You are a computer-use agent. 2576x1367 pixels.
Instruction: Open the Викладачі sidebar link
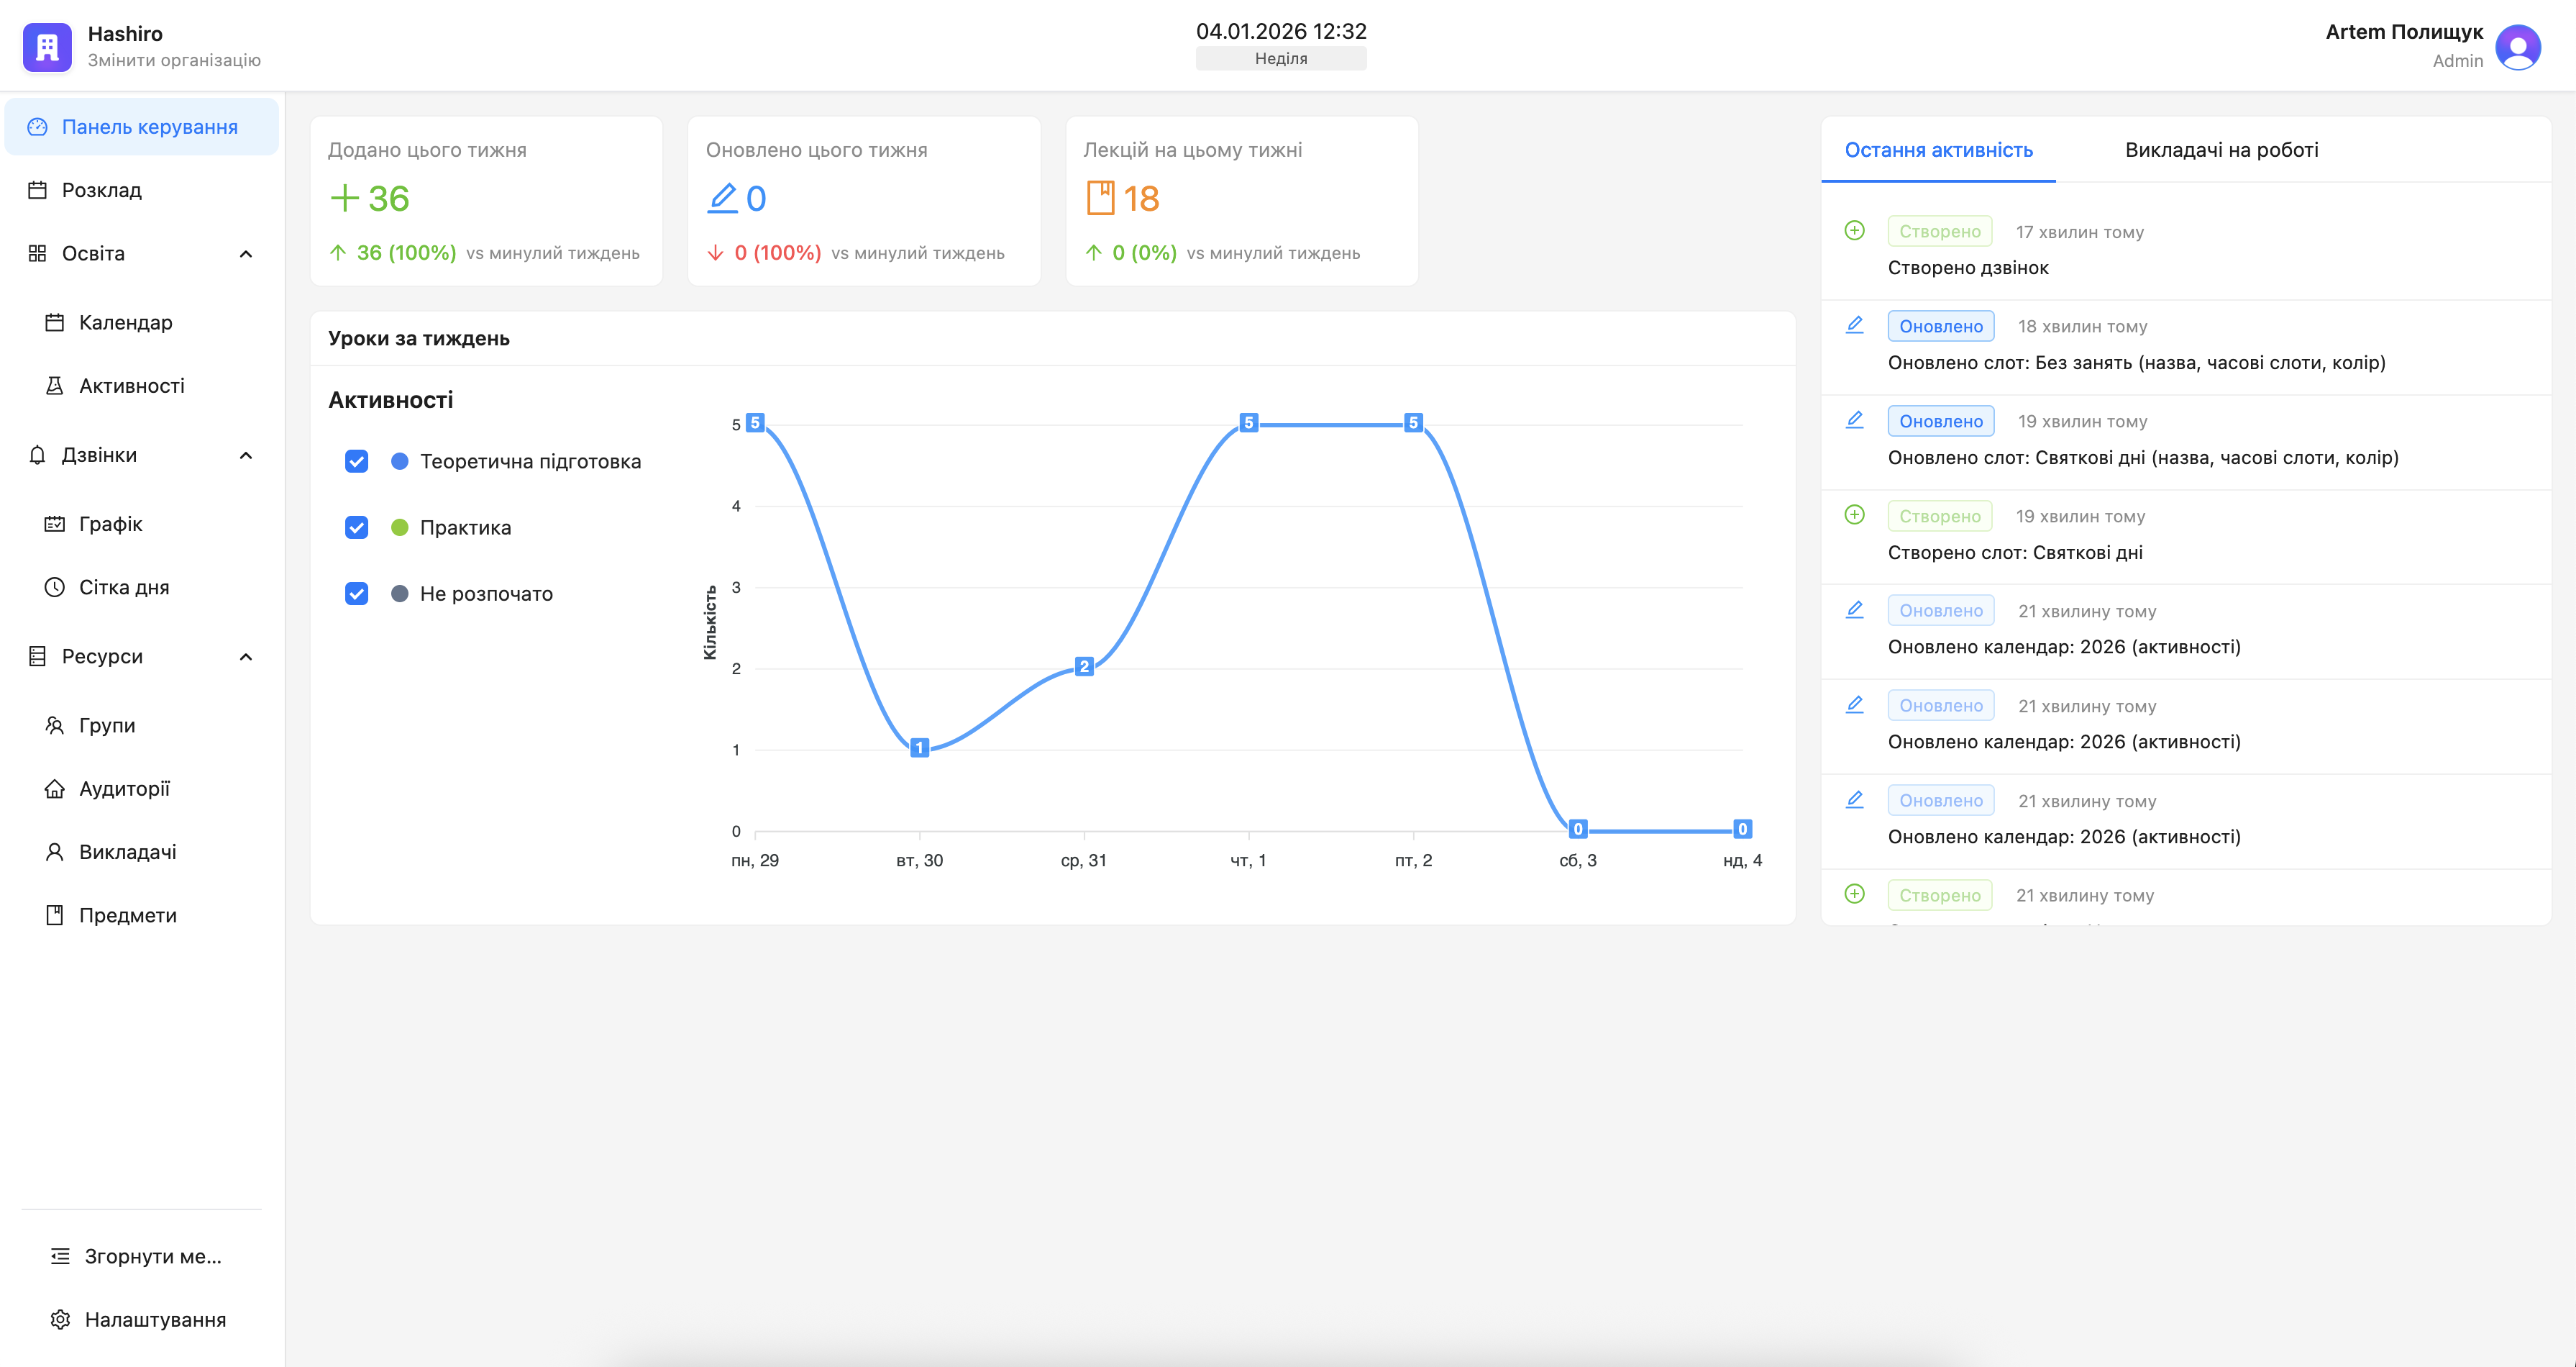[127, 852]
